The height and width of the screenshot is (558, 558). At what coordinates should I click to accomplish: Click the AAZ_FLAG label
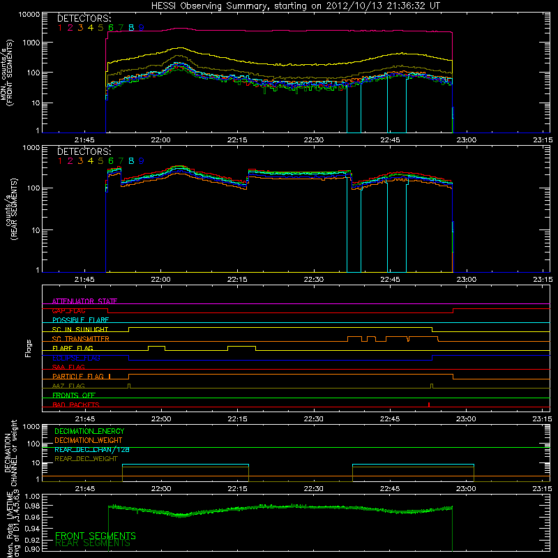coord(68,386)
